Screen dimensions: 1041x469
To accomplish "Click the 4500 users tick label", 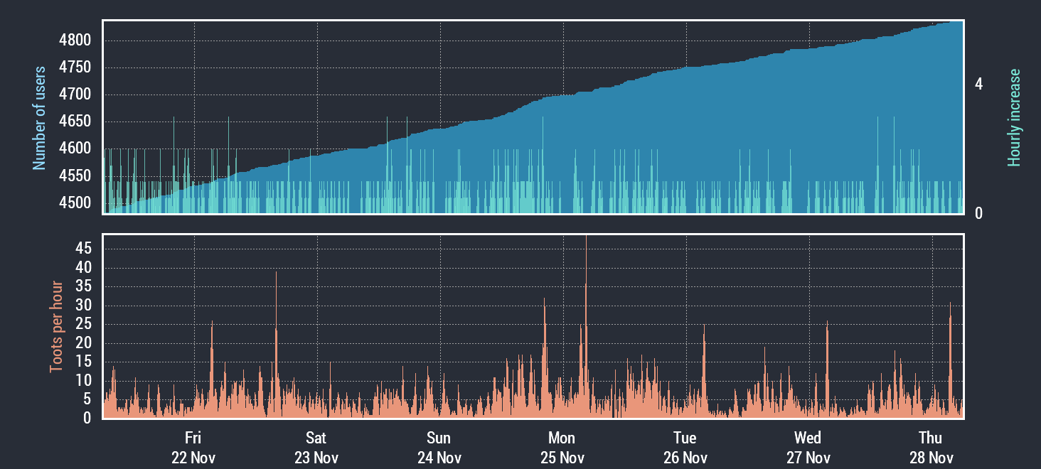I will tap(75, 203).
